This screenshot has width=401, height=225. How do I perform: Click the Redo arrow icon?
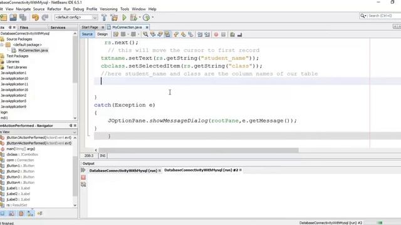click(45, 17)
